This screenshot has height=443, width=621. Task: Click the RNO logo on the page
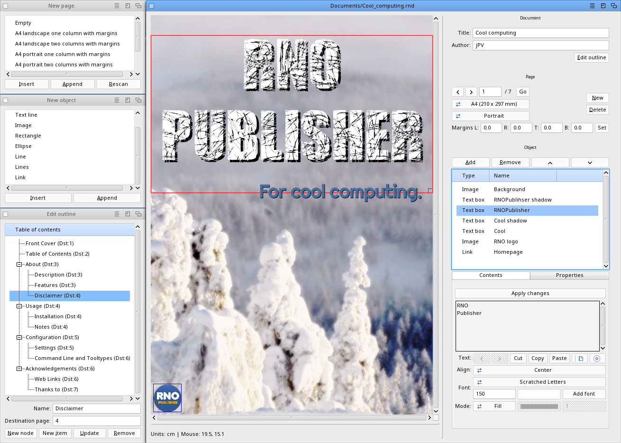tap(167, 398)
